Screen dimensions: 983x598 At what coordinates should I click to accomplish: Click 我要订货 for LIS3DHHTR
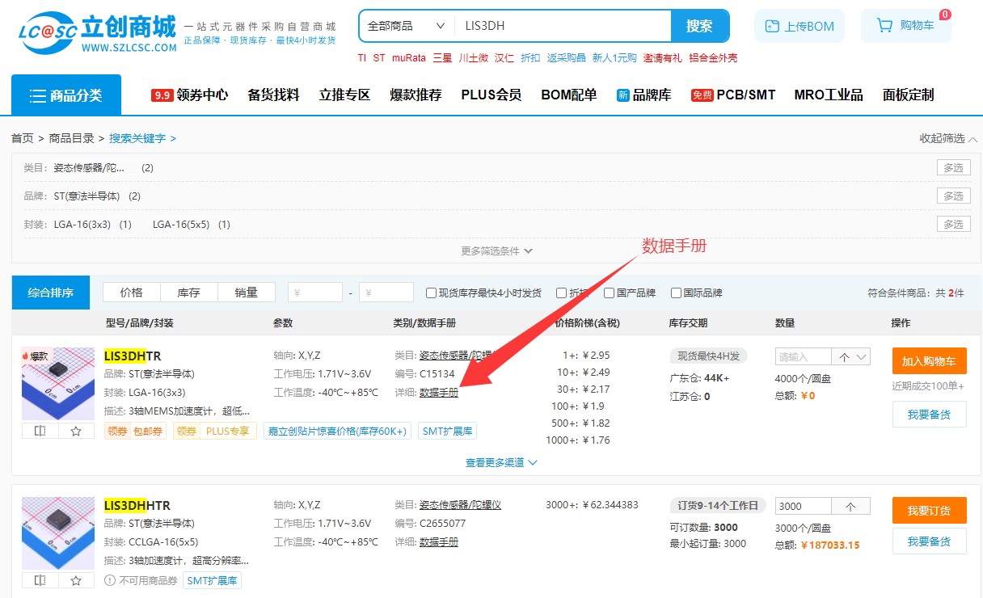tap(929, 511)
